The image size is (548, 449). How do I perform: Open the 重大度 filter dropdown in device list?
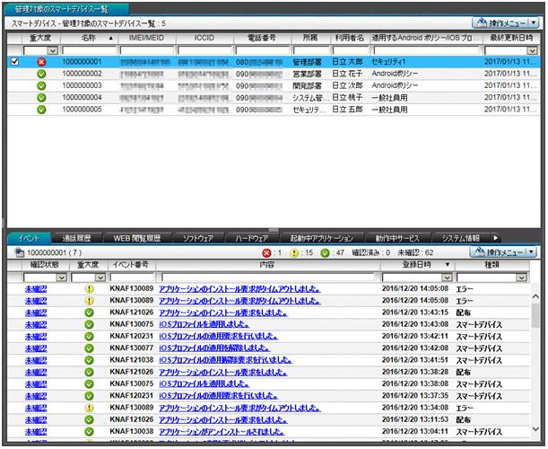[52, 50]
